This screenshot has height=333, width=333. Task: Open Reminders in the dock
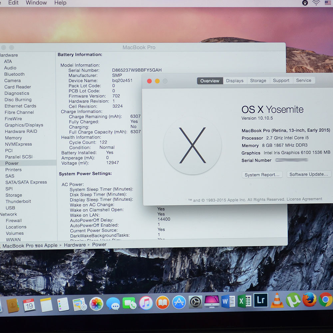click(63, 304)
